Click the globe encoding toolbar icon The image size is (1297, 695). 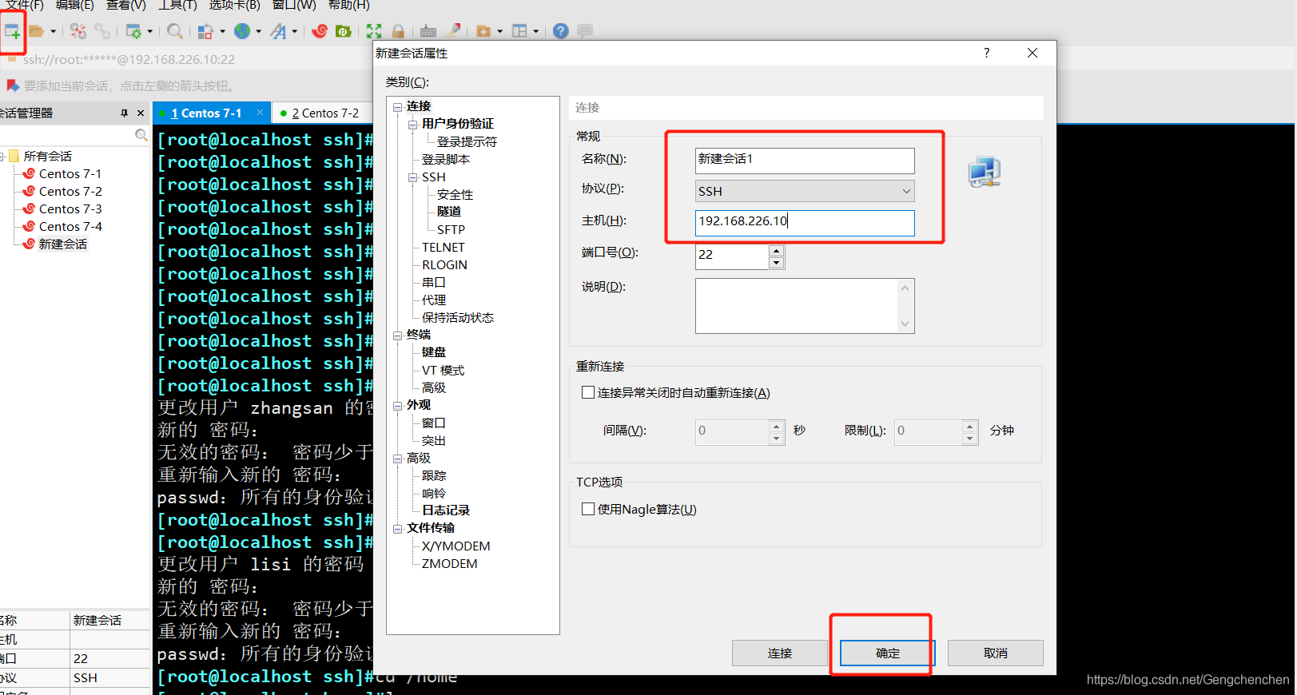(242, 31)
